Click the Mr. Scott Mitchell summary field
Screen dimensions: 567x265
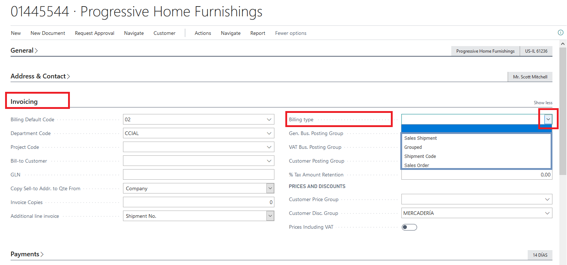click(x=530, y=77)
